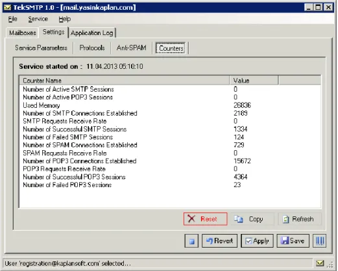
Task: Click the TekSMTP envelope icon in title bar
Action: [8, 8]
